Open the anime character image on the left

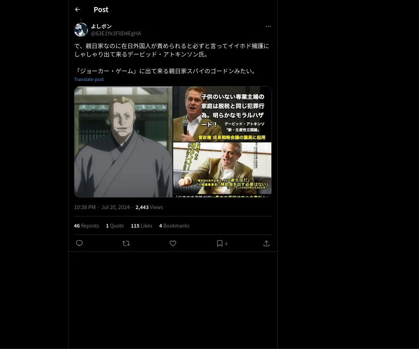click(x=123, y=142)
